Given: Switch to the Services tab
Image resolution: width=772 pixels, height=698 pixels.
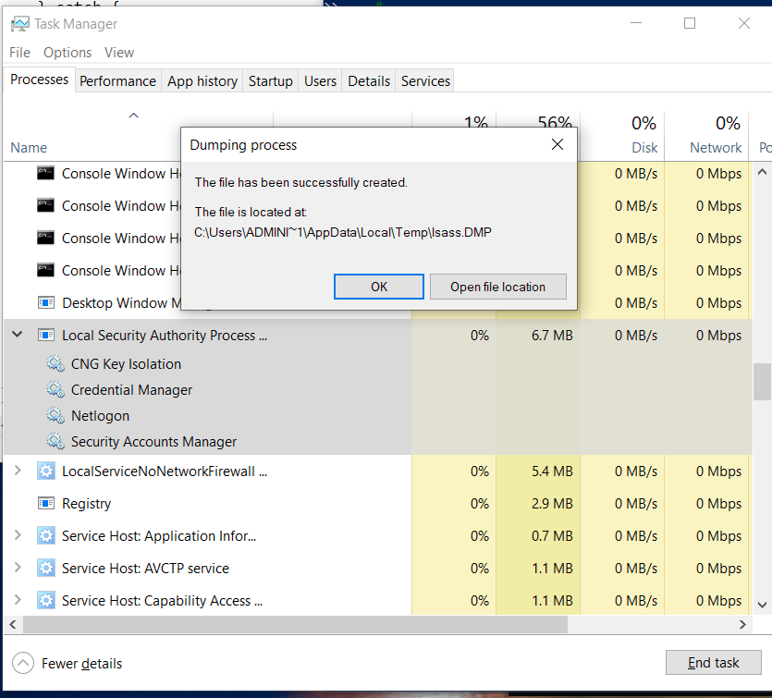Looking at the screenshot, I should point(425,80).
